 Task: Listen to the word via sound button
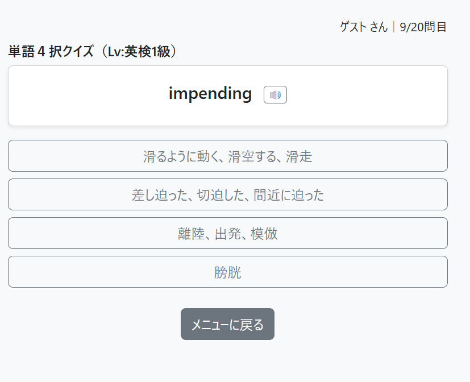click(x=275, y=95)
